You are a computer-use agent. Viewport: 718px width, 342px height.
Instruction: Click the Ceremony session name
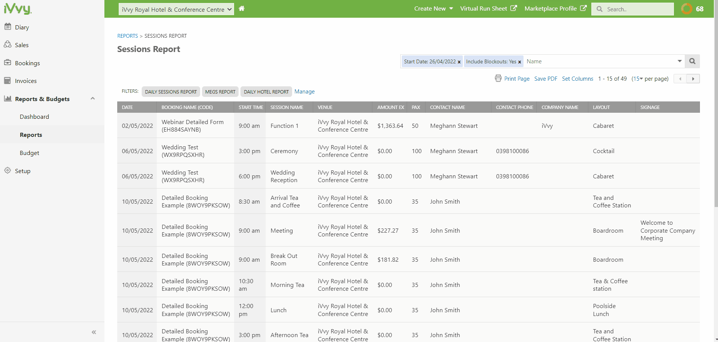tap(284, 151)
